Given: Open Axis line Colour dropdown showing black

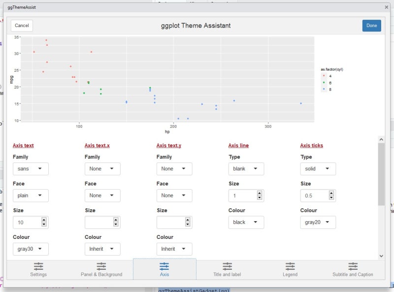Looking at the screenshot, I should click(x=246, y=222).
